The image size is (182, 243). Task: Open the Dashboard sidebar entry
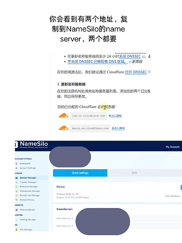point(25,164)
